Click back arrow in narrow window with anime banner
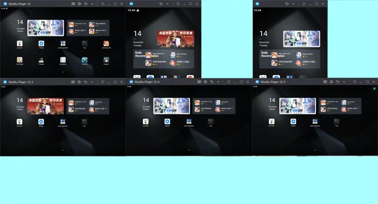The image size is (378, 204). [x=287, y=4]
